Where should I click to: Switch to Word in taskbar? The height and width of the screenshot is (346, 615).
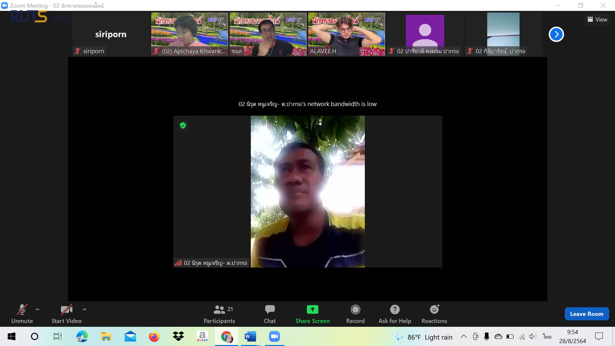(250, 336)
